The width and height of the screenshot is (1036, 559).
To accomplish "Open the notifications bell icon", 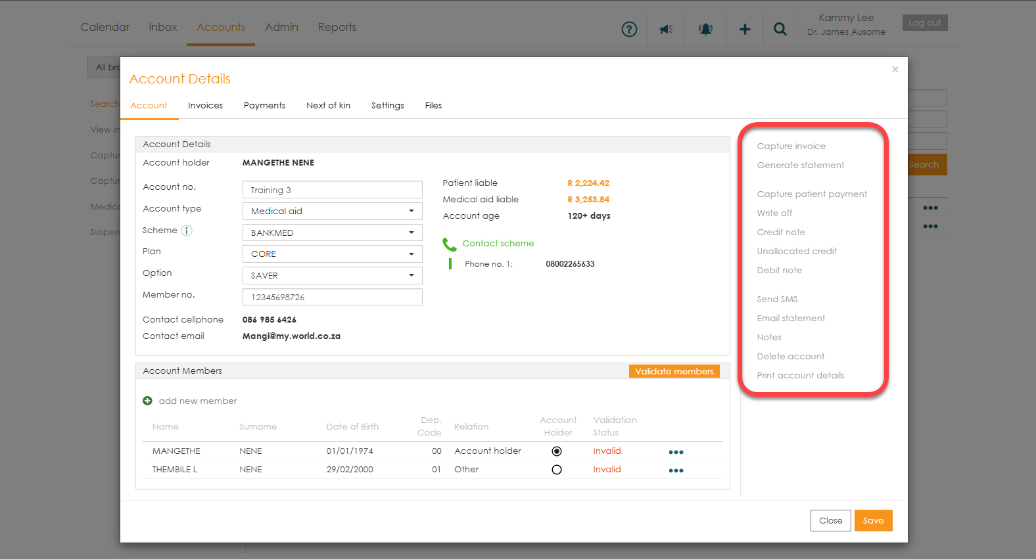I will pyautogui.click(x=705, y=29).
